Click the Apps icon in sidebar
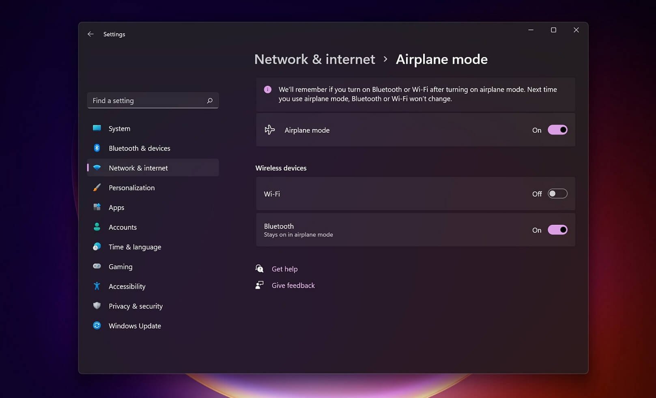Viewport: 656px width, 398px height. coord(97,207)
